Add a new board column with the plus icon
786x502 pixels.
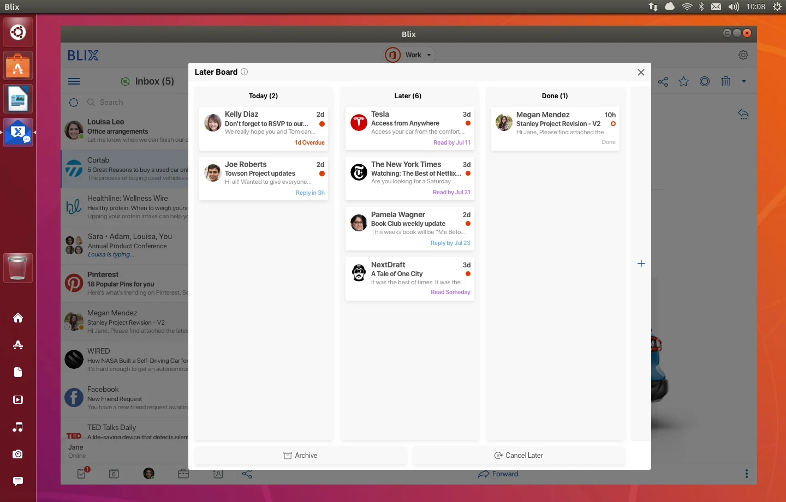pyautogui.click(x=641, y=264)
